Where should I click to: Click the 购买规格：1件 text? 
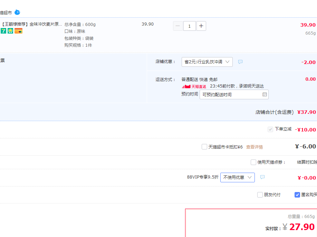pos(78,45)
